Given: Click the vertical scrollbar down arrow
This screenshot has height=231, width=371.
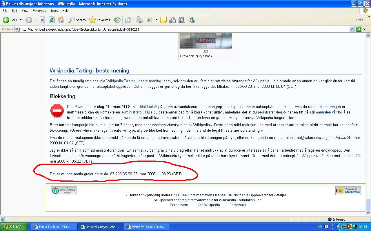Looking at the screenshot, I should 368,213.
